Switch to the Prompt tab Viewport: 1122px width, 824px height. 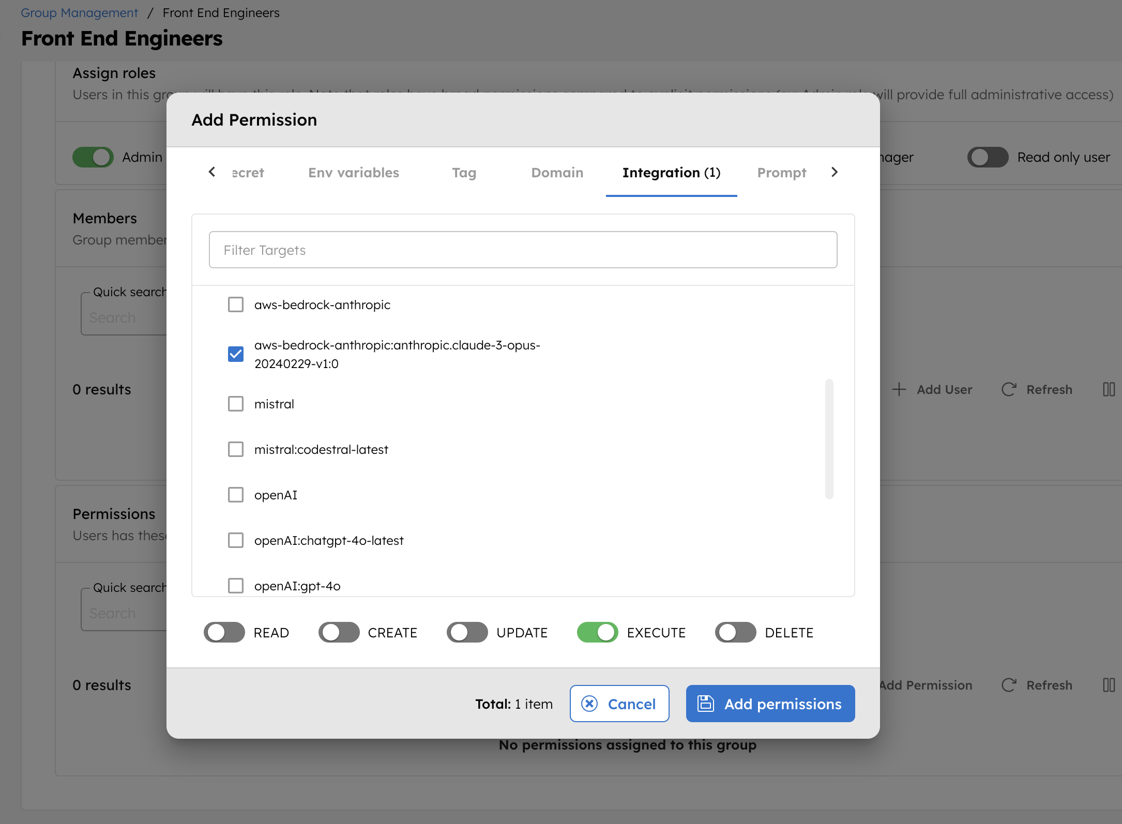(782, 173)
